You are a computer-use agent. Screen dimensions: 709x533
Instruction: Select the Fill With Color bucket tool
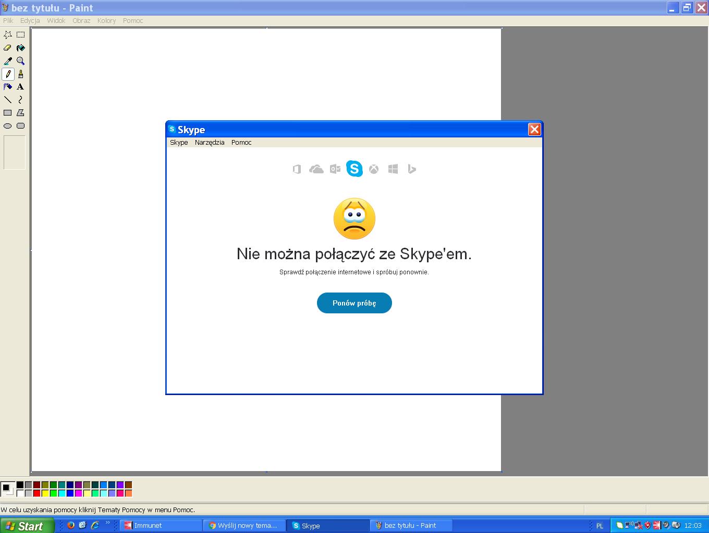20,48
